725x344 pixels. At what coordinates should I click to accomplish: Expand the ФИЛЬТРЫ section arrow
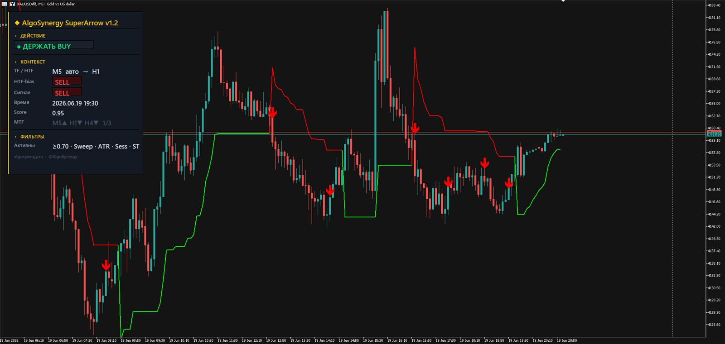(x=16, y=137)
